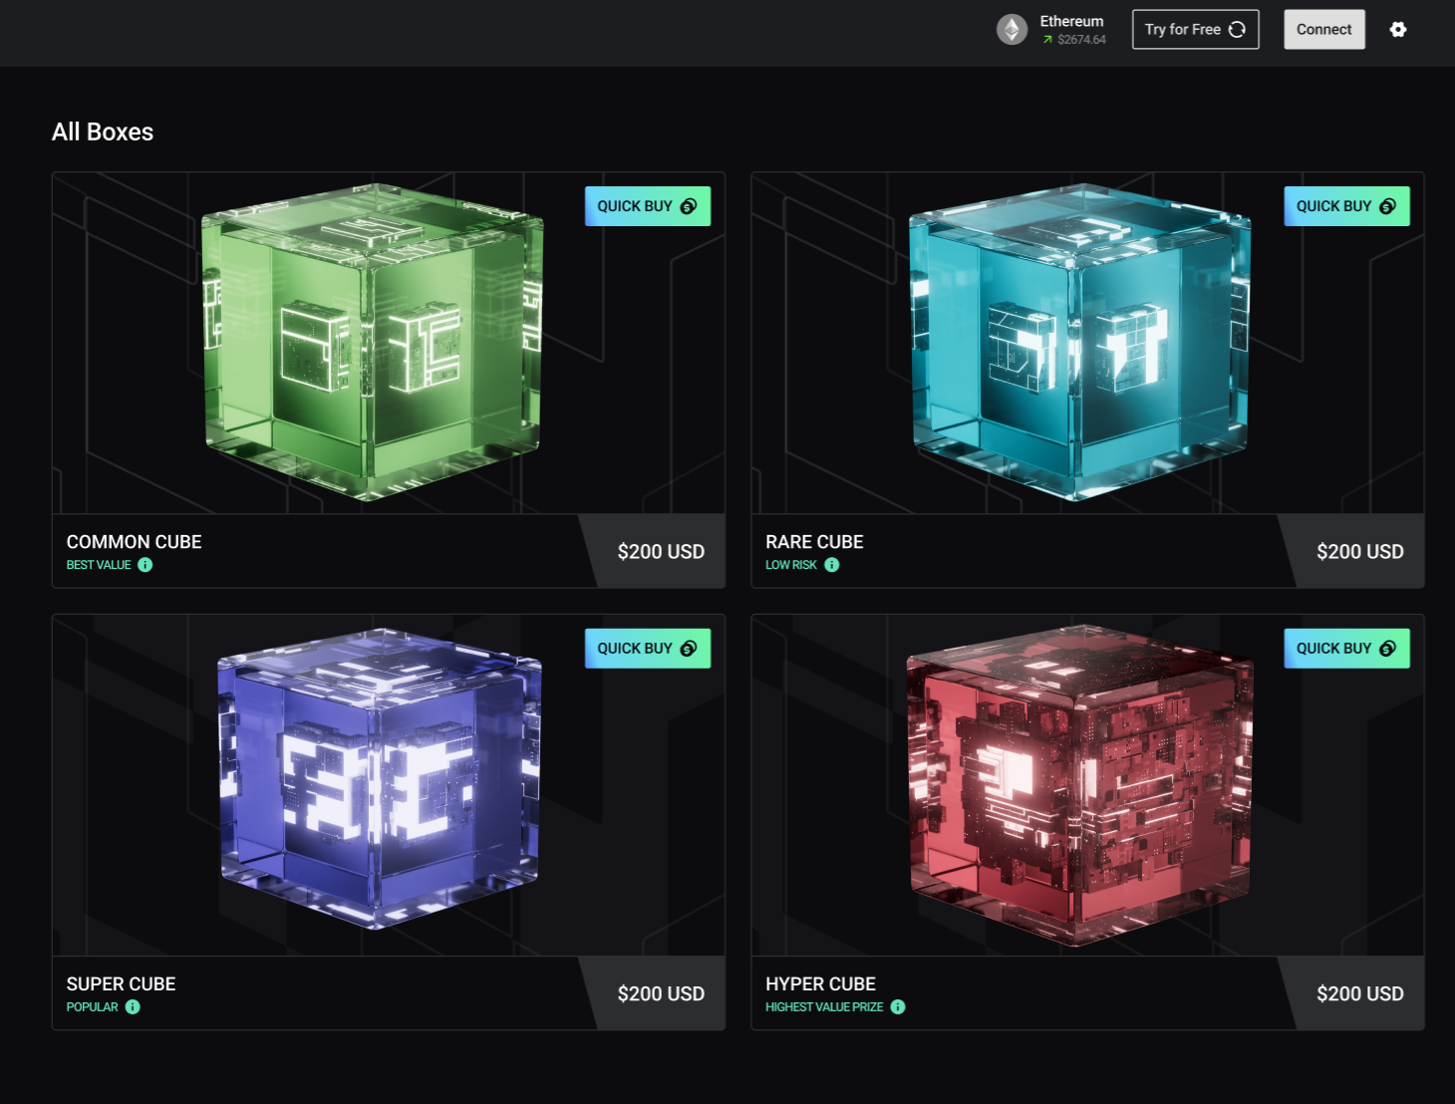Click the info icon beside LOW RISK
The image size is (1455, 1104).
pos(832,565)
